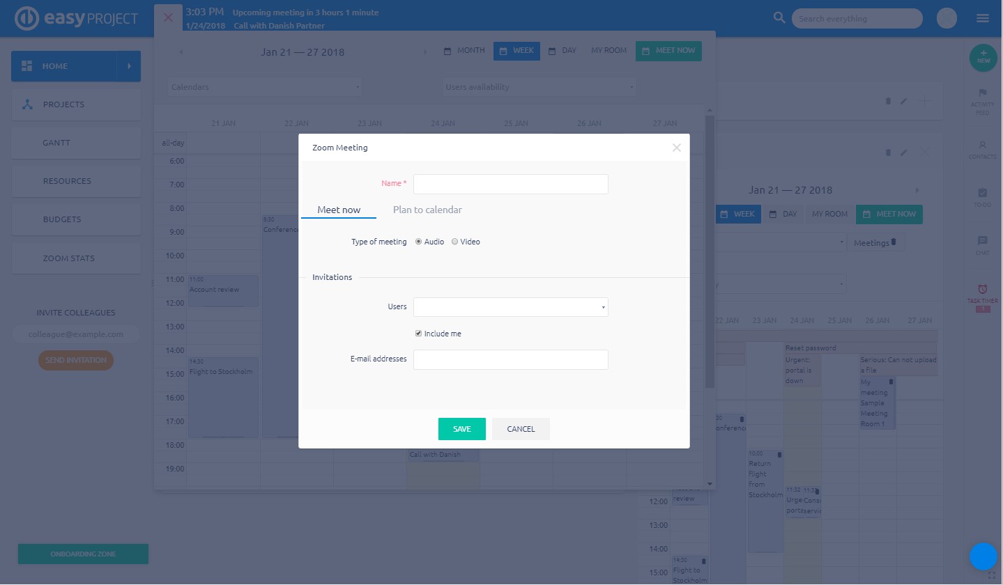The height and width of the screenshot is (585, 1003).
Task: Switch to the Meet now tab
Action: 339,210
